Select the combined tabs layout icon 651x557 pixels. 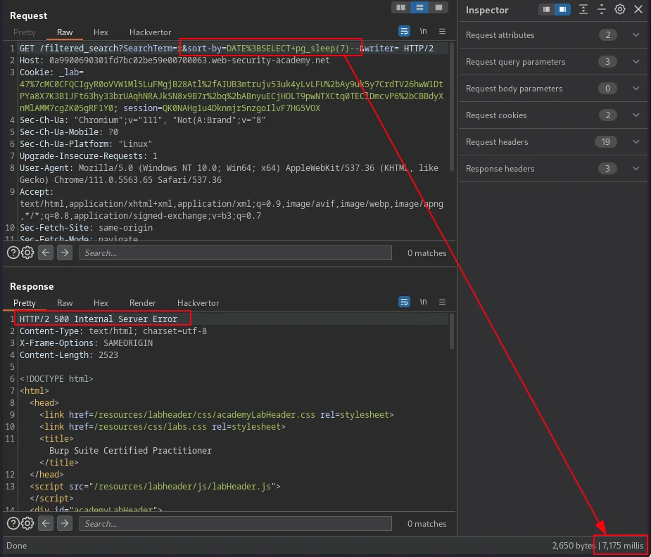(x=438, y=8)
